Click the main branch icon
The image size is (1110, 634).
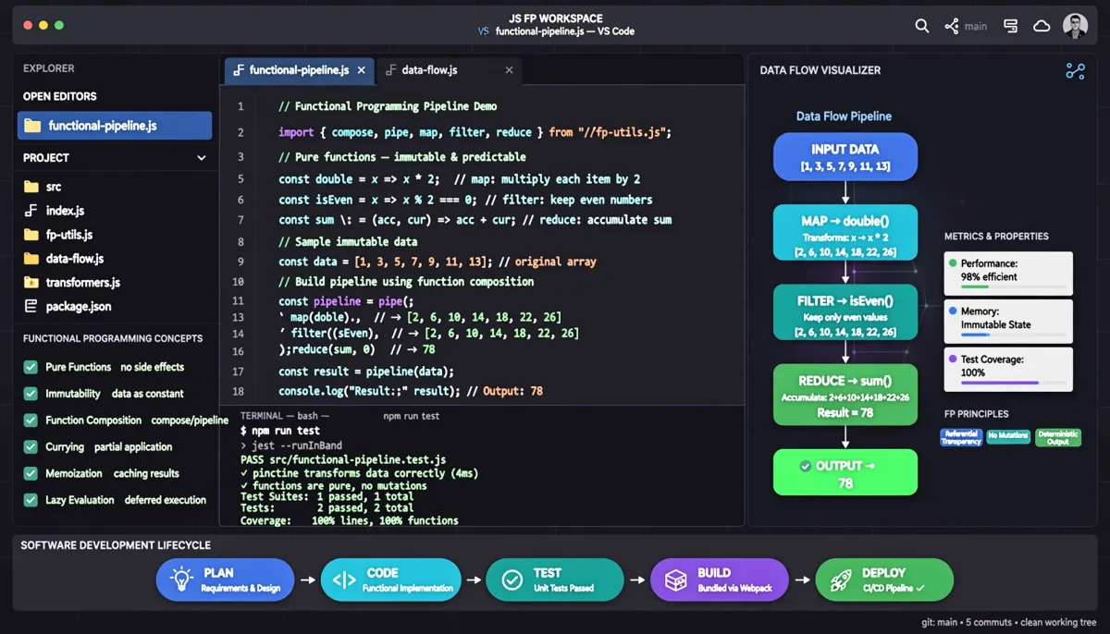[x=952, y=26]
